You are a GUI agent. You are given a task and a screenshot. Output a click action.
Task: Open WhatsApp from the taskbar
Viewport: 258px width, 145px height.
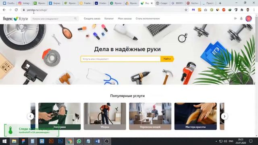tap(79, 141)
